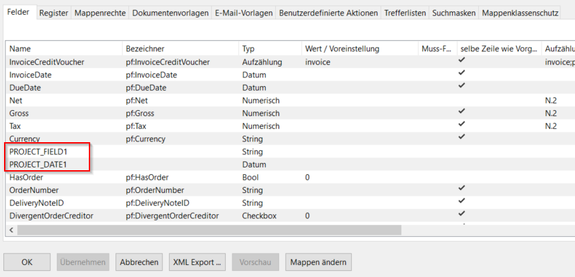Click the Bezeichner column header
Viewport: 575px width, 277px height.
tap(145, 49)
